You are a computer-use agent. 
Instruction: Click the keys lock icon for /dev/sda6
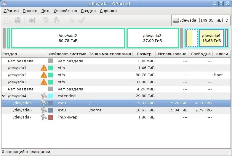44,110
